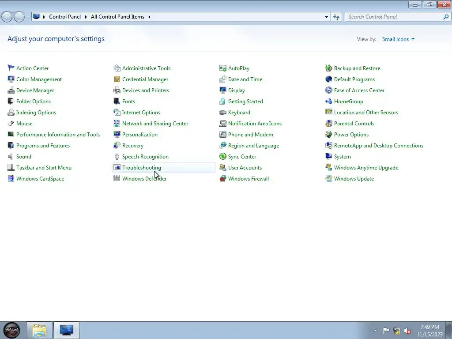Open the Display link
Screen dimensions: 452x339
(x=237, y=90)
